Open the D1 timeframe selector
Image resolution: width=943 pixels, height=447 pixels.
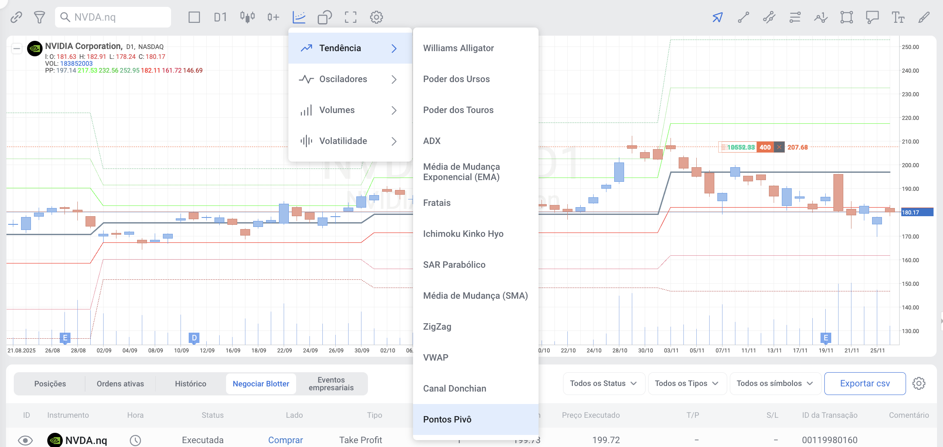pos(220,17)
